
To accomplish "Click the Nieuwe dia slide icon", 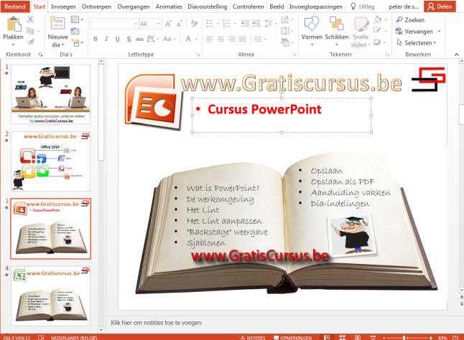I will [x=57, y=23].
